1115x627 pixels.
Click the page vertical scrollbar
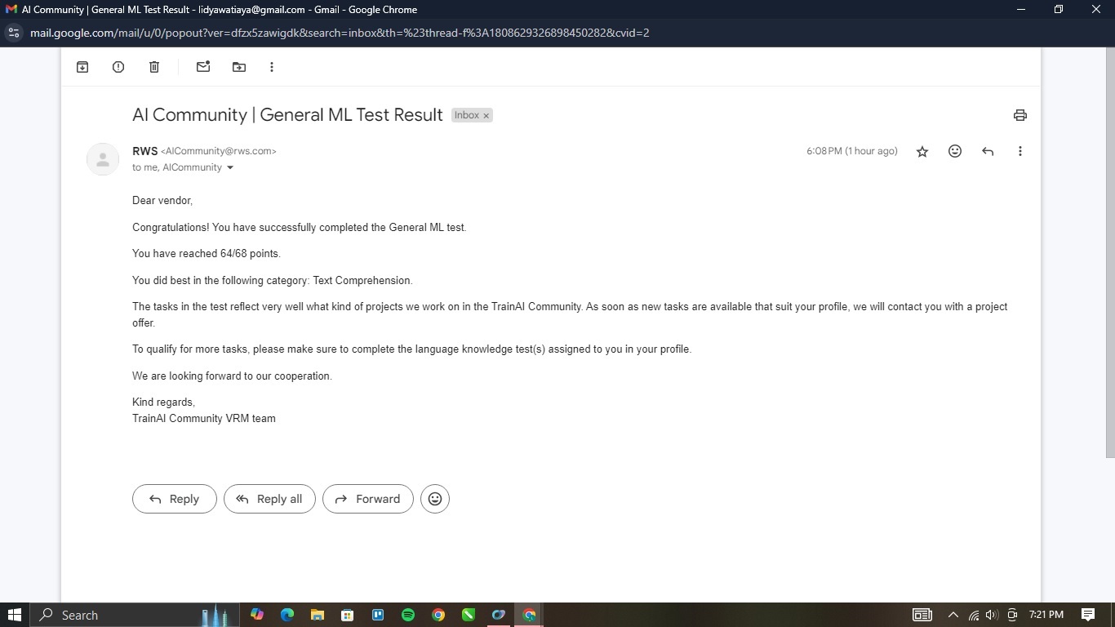pyautogui.click(x=1110, y=253)
